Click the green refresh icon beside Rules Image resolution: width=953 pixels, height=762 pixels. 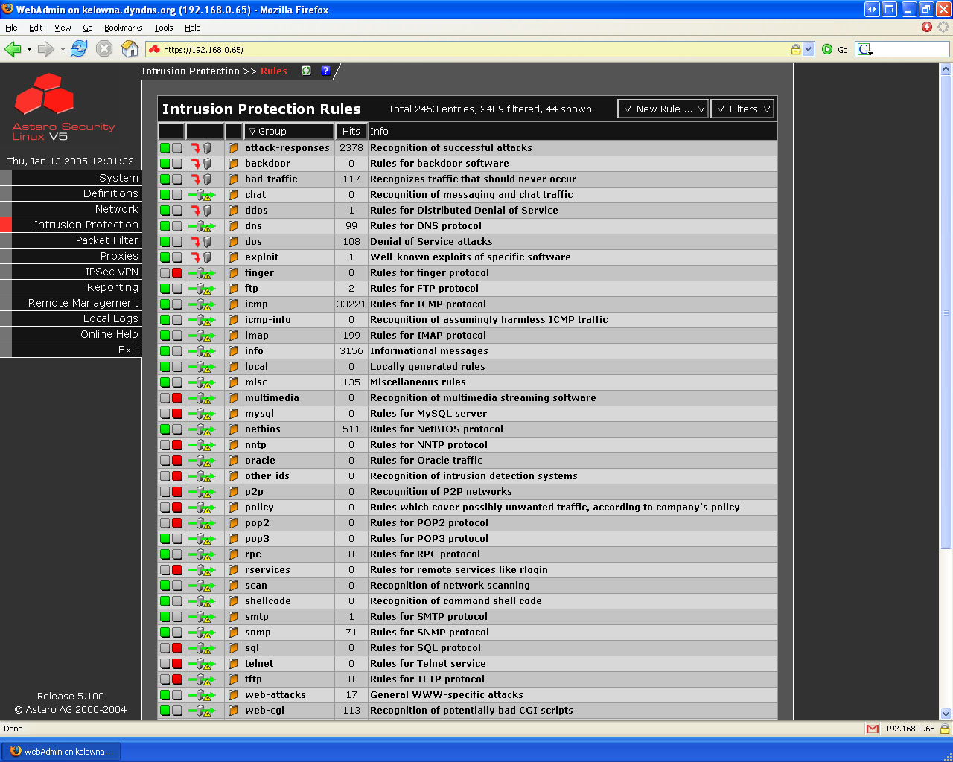point(306,71)
